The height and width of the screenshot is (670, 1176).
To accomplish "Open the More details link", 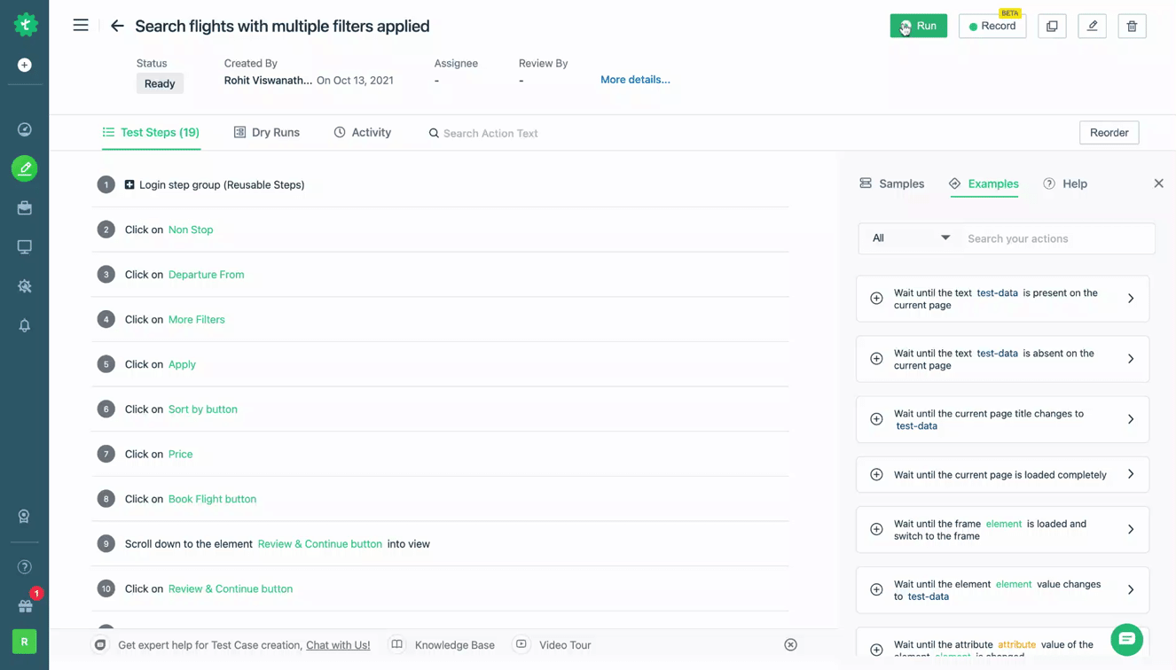I will [x=635, y=80].
